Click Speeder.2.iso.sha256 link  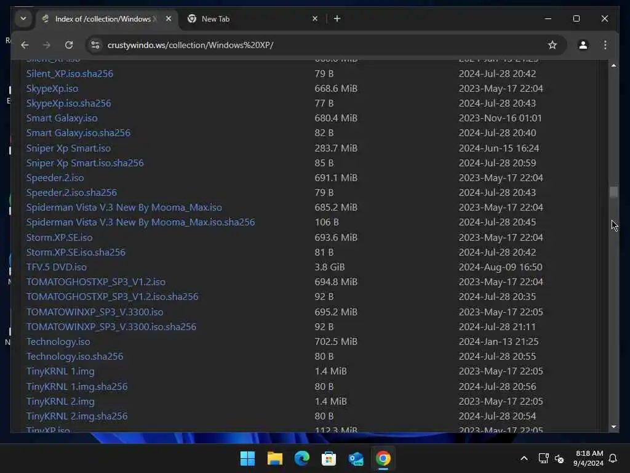tap(71, 193)
